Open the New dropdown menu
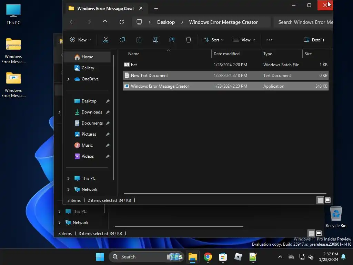Image resolution: width=353 pixels, height=265 pixels. pyautogui.click(x=80, y=40)
